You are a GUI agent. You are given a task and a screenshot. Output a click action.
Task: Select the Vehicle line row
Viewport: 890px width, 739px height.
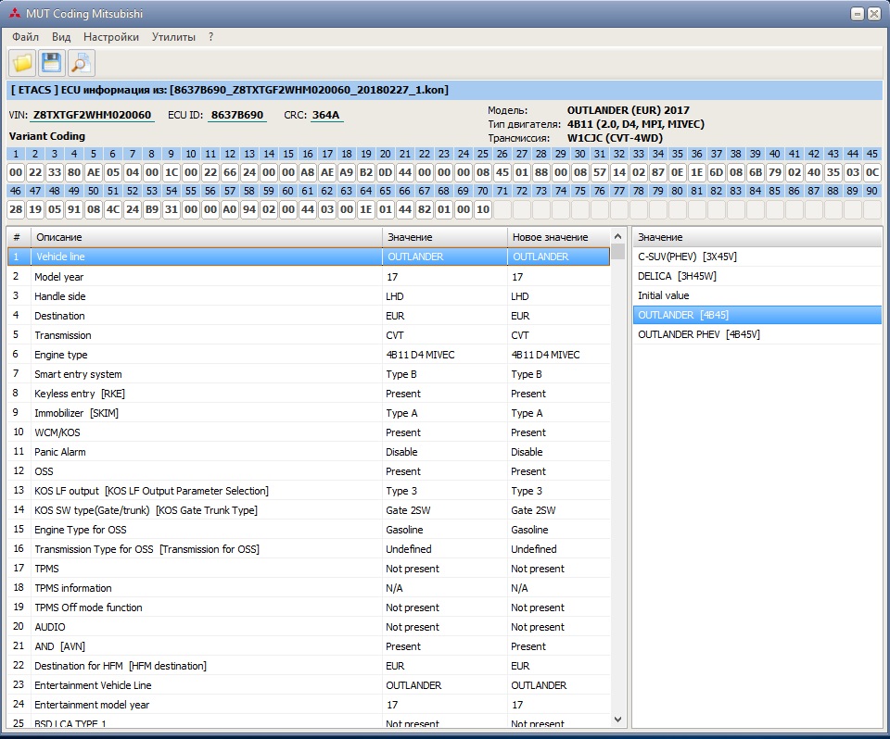pos(309,257)
